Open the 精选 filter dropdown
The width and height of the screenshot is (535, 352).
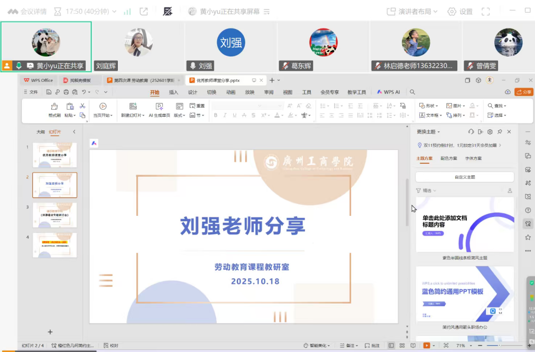(424, 191)
